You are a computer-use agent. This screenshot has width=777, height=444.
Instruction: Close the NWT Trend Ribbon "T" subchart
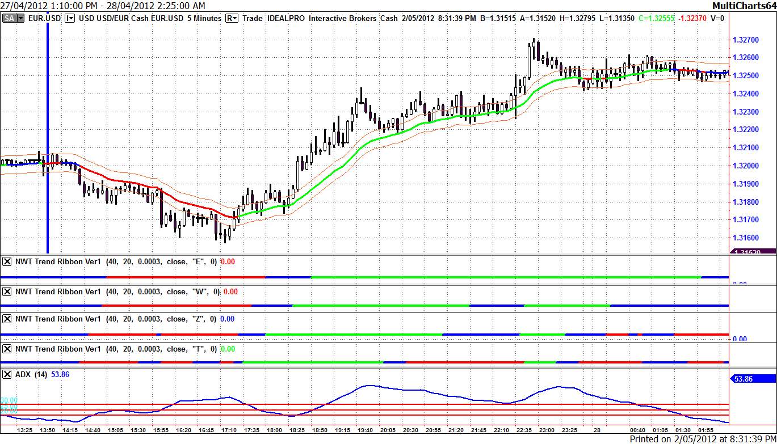click(7, 349)
